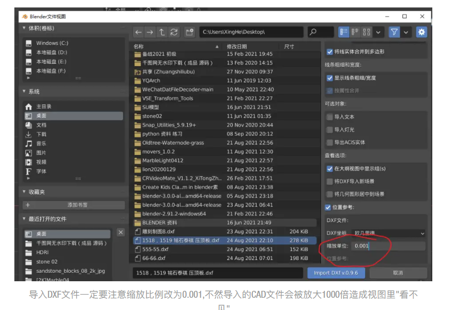Open the stone02 folder
Screen dimensions: 452x310
[x=225, y=116]
